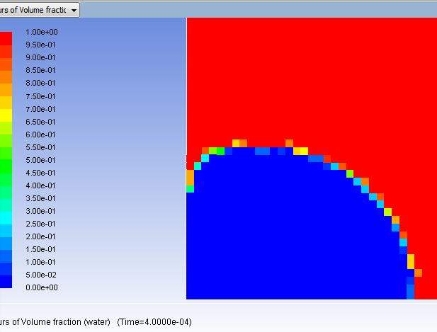The image size is (437, 332).
Task: Click the 7.50e-01 legend value
Action: [40, 97]
